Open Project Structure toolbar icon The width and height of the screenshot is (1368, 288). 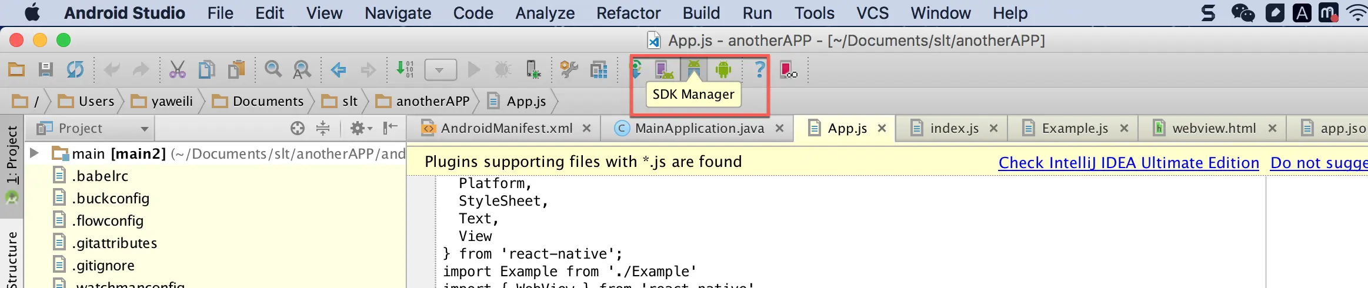coord(599,70)
